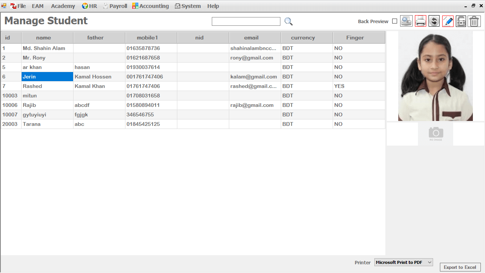The height and width of the screenshot is (273, 485).
Task: Open the Printer dropdown list
Action: click(404, 262)
